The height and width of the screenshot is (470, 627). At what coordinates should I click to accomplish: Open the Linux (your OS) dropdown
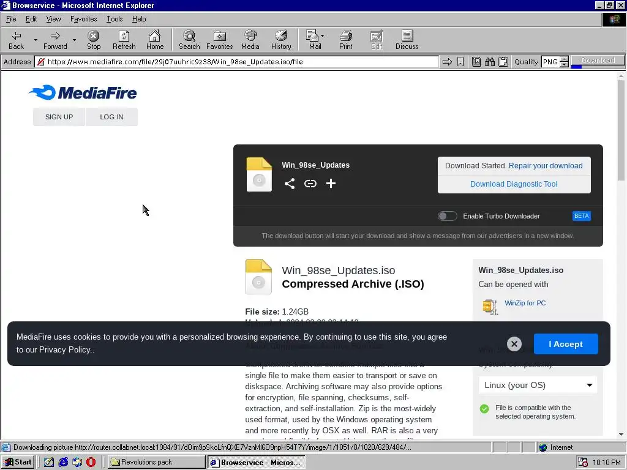coord(538,385)
